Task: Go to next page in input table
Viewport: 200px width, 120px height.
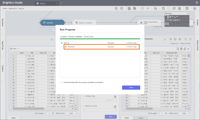Action: click(53, 113)
